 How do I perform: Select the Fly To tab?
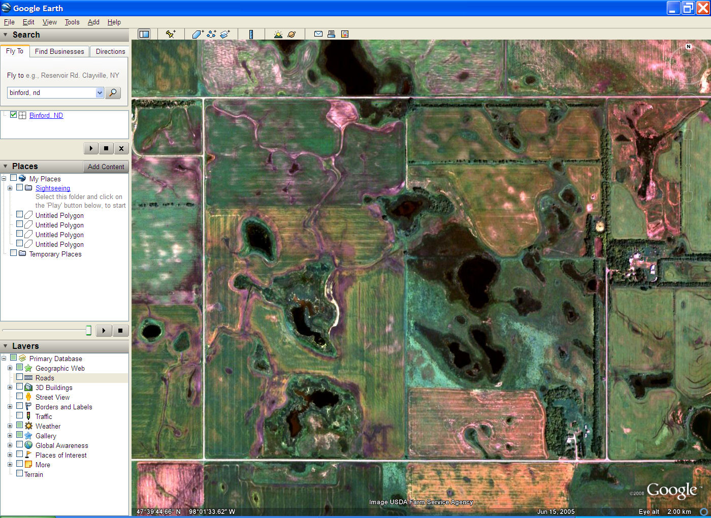point(15,51)
